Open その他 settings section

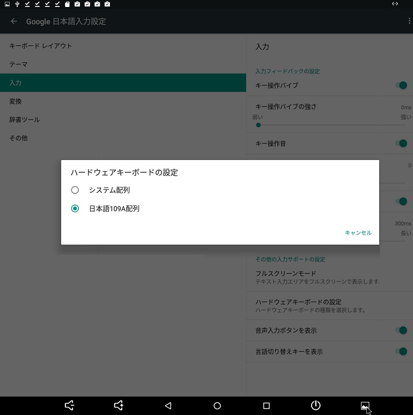[123, 138]
